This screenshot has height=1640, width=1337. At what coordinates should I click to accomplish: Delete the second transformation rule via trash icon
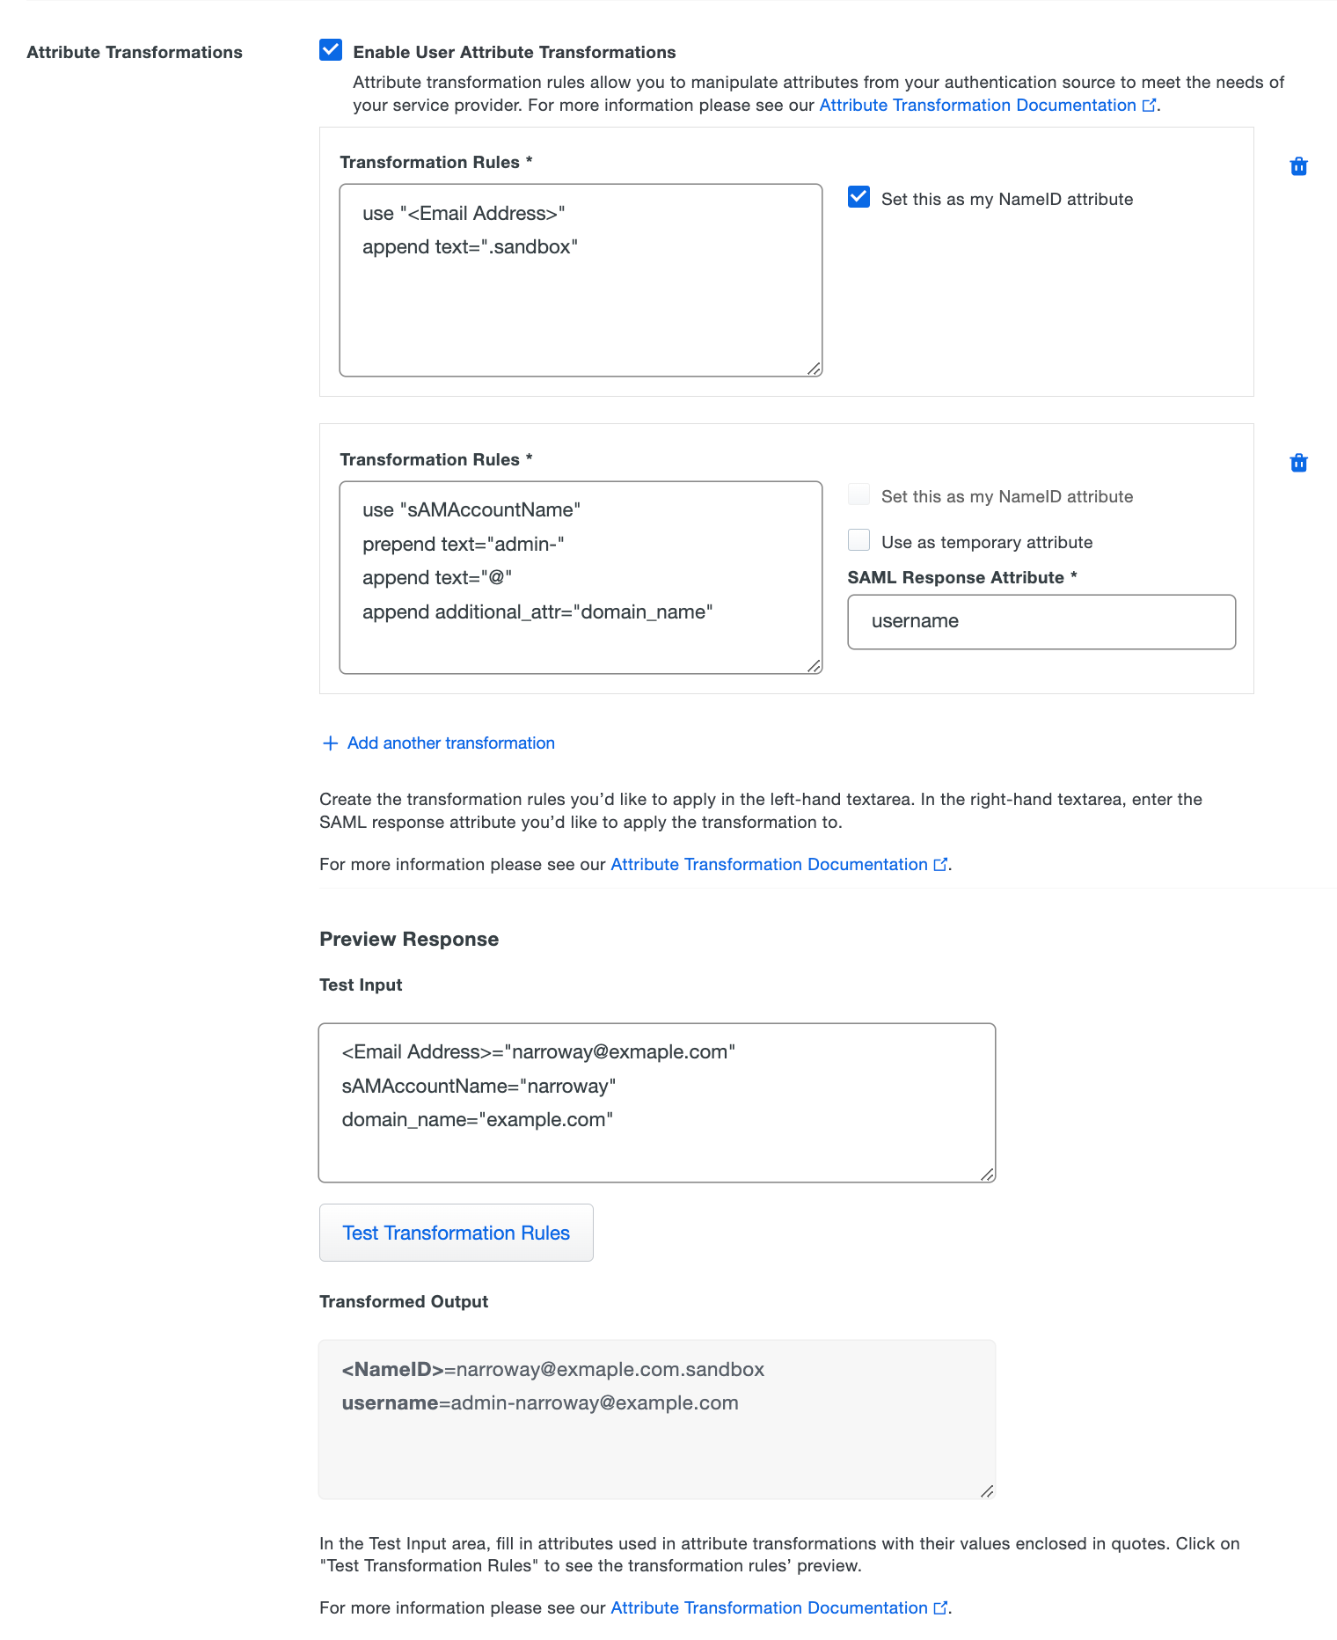point(1299,463)
